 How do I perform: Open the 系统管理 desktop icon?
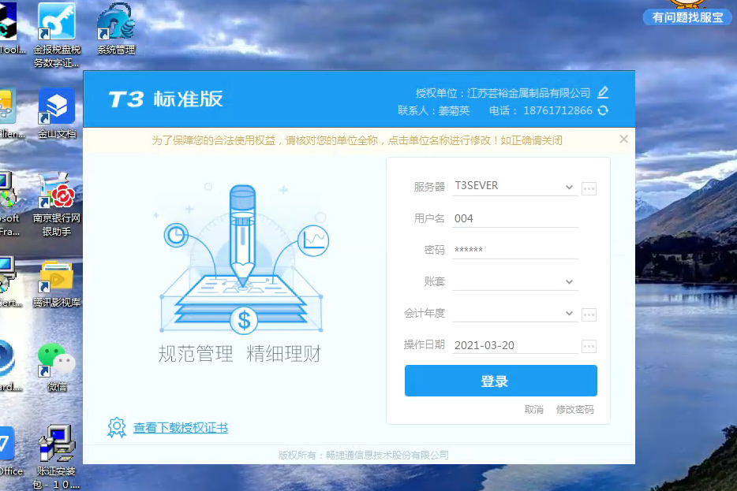(116, 29)
